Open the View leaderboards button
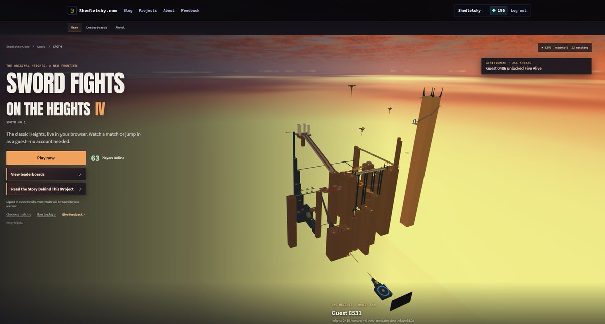The image size is (605, 324). point(46,174)
